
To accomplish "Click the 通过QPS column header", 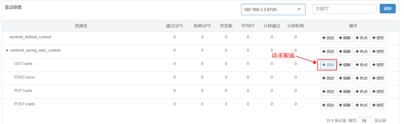I will coord(174,26).
